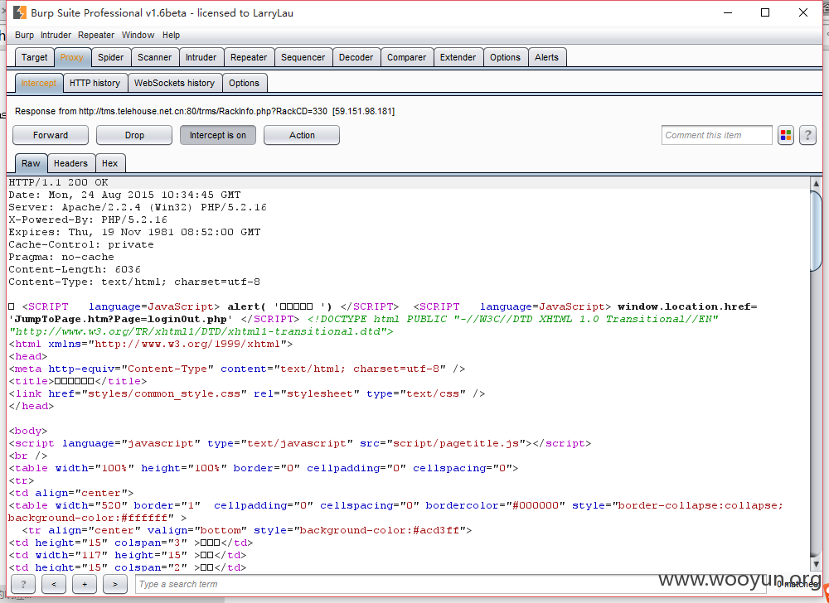
Task: Go to next search match arrow
Action: click(x=115, y=584)
